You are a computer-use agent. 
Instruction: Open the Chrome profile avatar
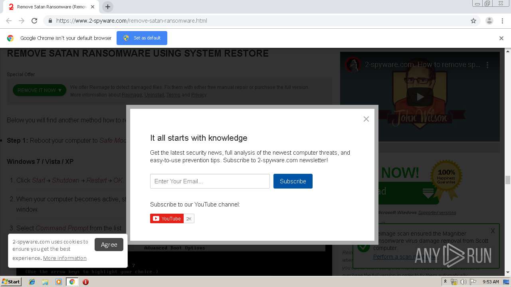point(489,21)
